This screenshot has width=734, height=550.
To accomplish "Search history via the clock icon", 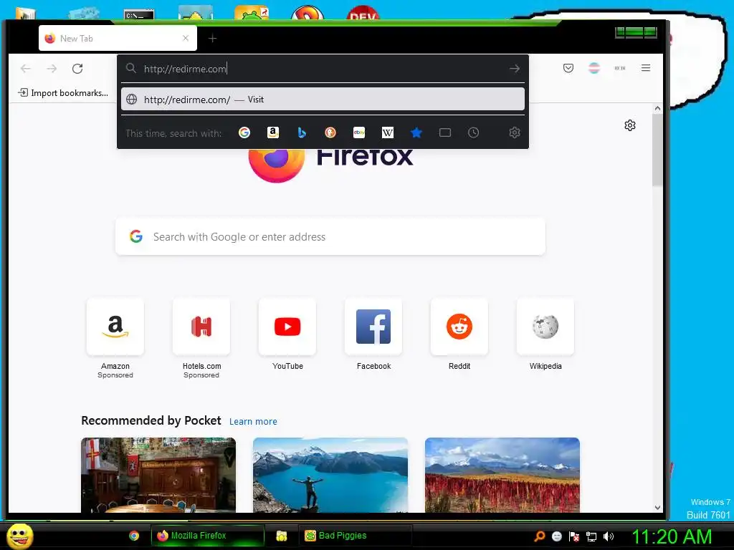I will [473, 132].
